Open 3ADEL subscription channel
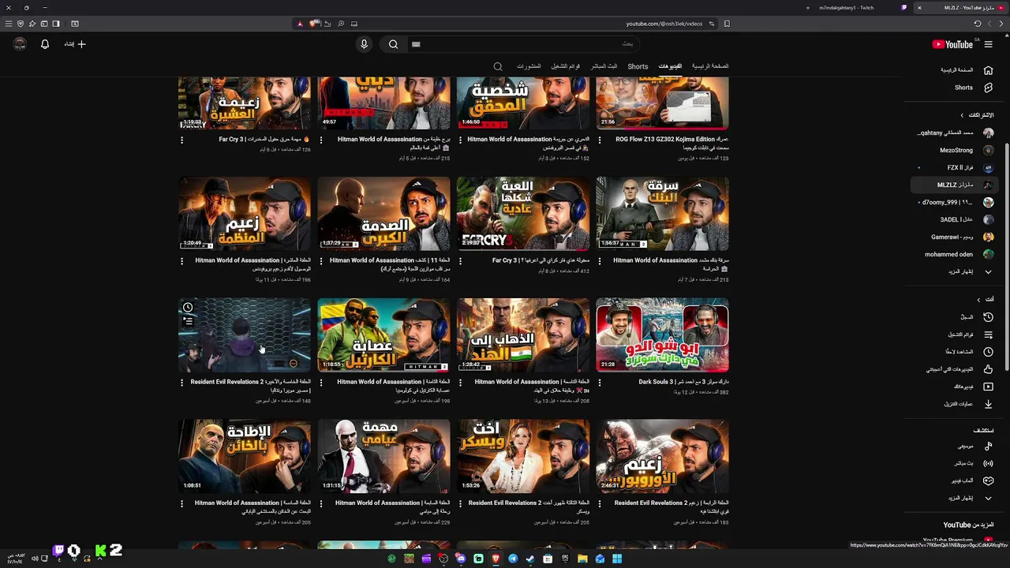Viewport: 1010px width, 568px height. tap(955, 219)
